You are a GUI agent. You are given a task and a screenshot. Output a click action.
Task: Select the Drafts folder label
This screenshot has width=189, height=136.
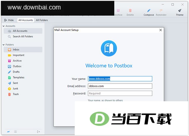(x=16, y=72)
